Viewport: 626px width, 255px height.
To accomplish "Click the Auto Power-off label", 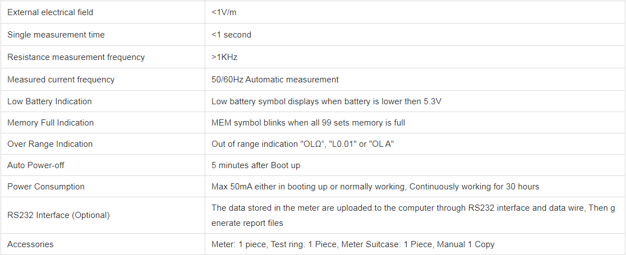I will [36, 165].
